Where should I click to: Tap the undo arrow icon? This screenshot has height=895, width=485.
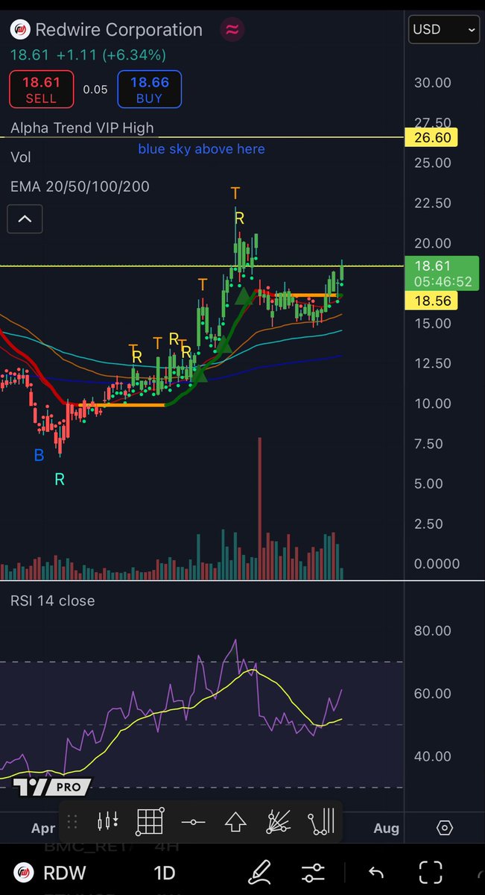(x=376, y=872)
